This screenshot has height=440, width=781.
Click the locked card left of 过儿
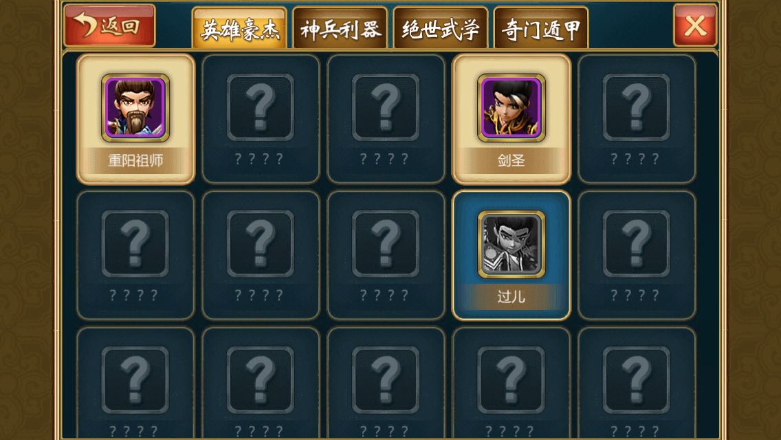[x=386, y=255]
